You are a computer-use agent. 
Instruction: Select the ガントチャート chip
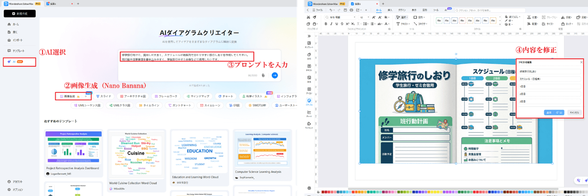pos(179,105)
